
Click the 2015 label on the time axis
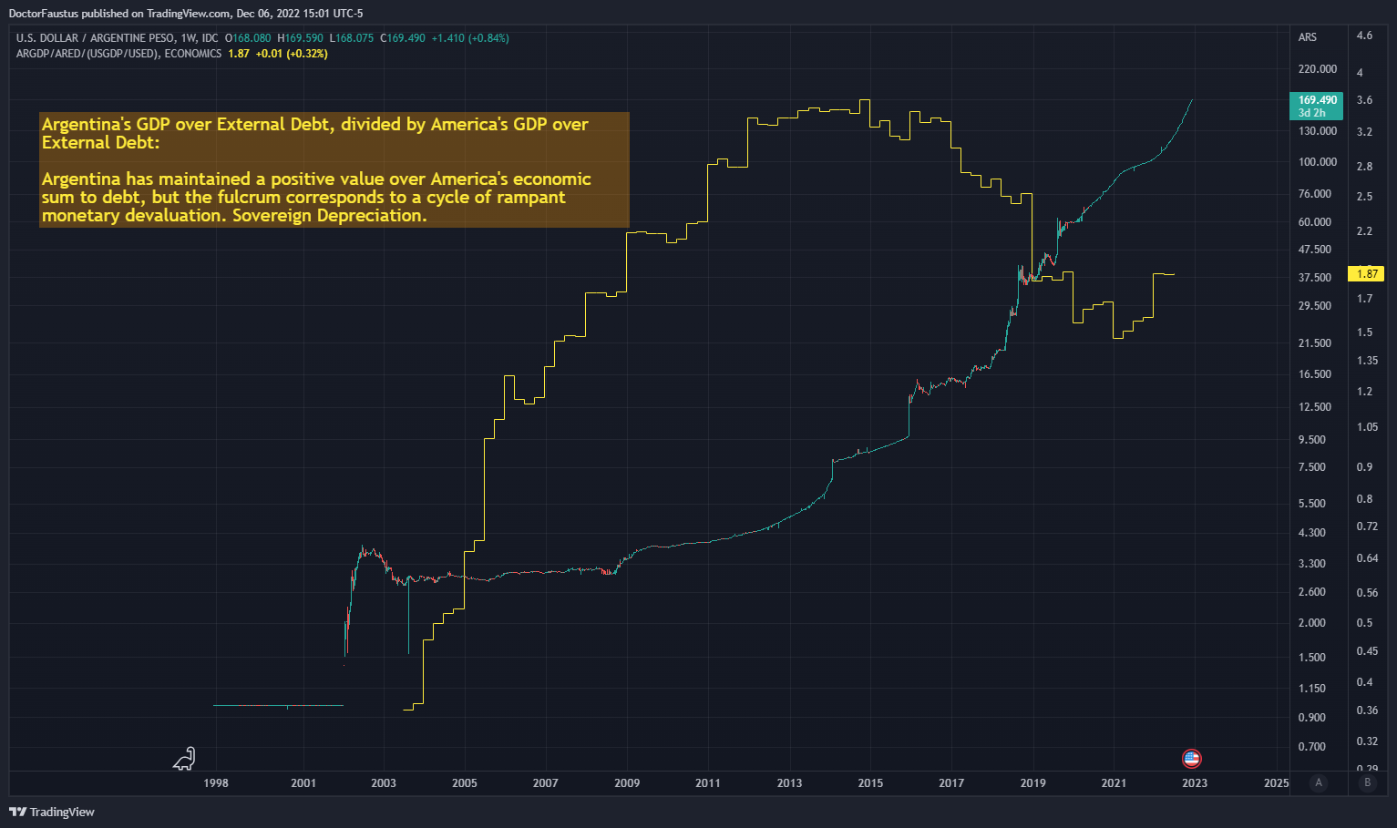pos(870,782)
